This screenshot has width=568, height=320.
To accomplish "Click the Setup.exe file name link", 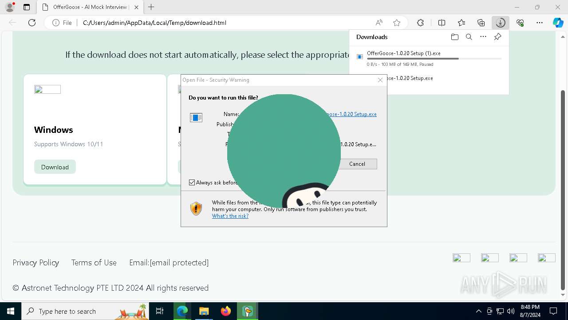I will 351,114.
